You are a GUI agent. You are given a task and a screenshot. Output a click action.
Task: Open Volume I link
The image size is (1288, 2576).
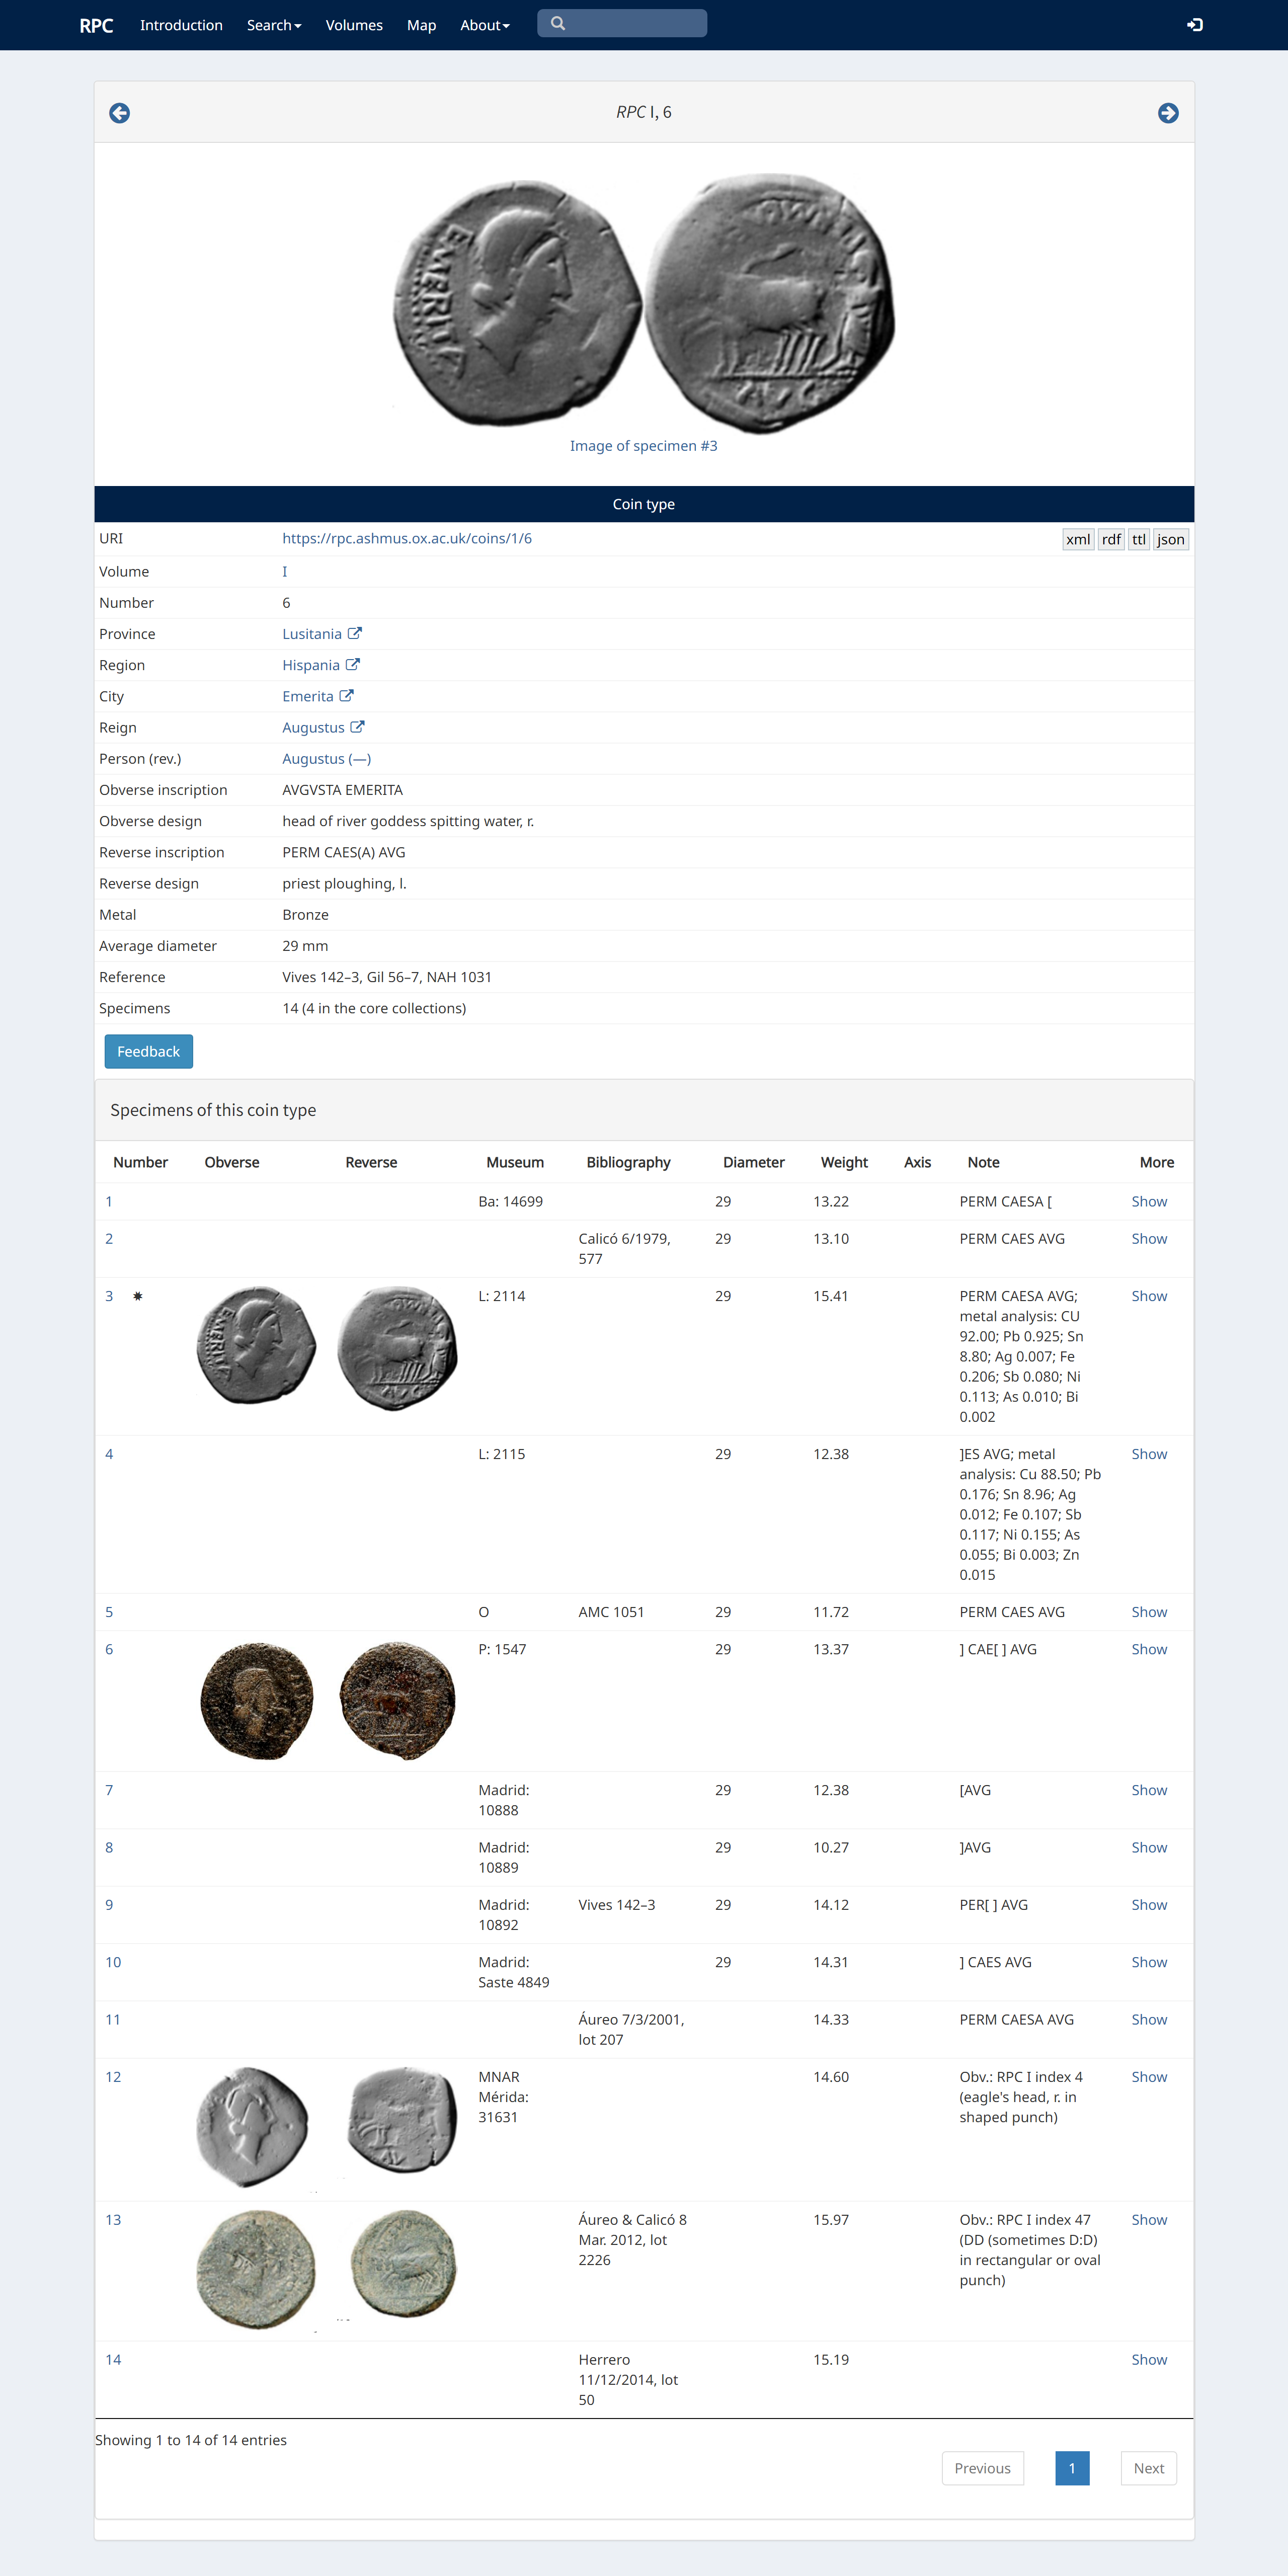click(x=285, y=571)
